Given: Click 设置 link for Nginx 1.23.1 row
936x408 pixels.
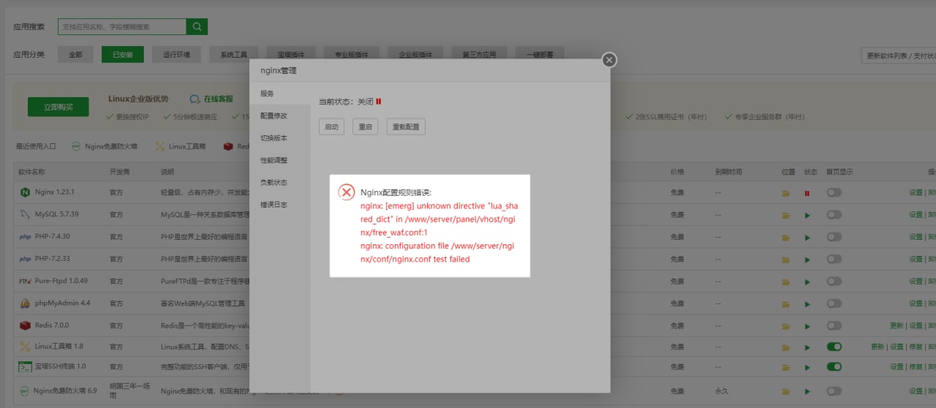Looking at the screenshot, I should pyautogui.click(x=916, y=193).
